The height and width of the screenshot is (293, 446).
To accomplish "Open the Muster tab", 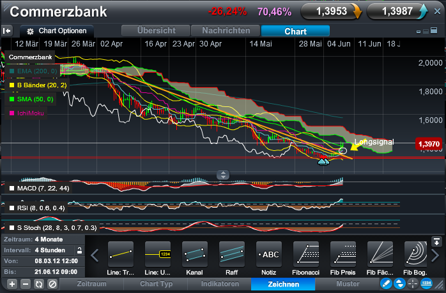I will pyautogui.click(x=348, y=284).
